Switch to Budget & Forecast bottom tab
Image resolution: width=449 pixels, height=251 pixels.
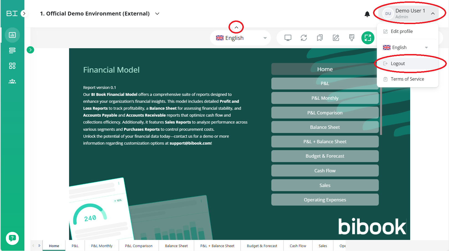coord(262,246)
